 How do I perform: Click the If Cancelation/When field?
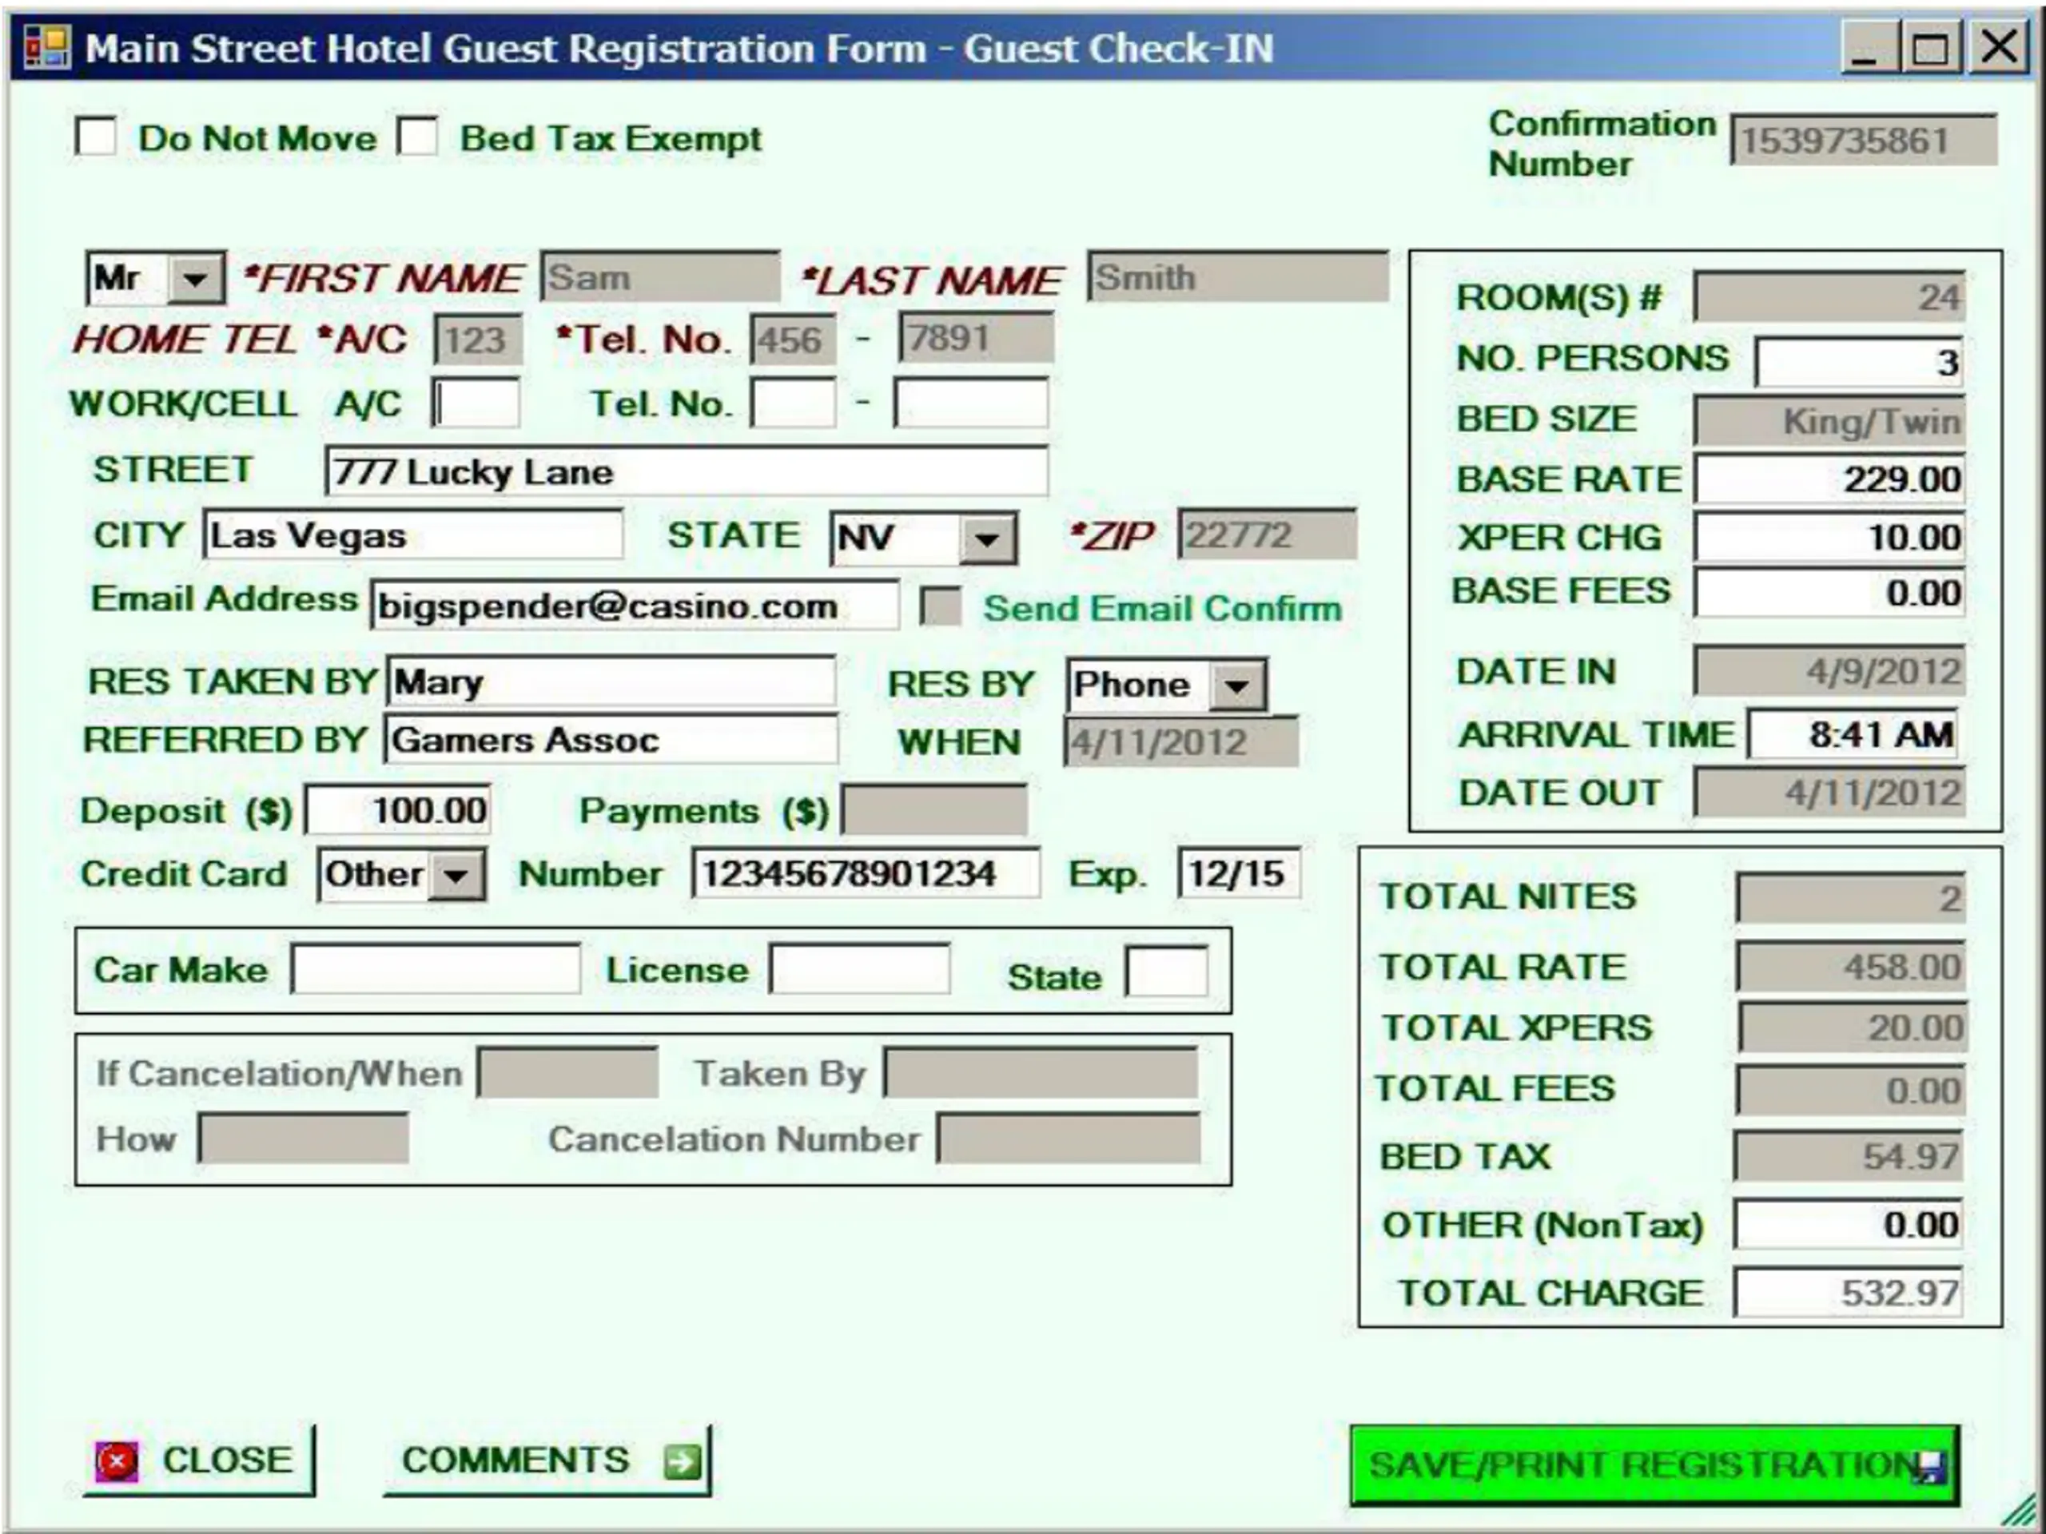point(568,1072)
